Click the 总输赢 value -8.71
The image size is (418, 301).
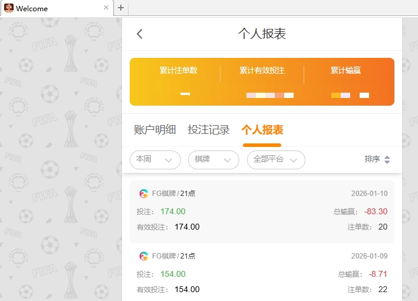point(378,274)
